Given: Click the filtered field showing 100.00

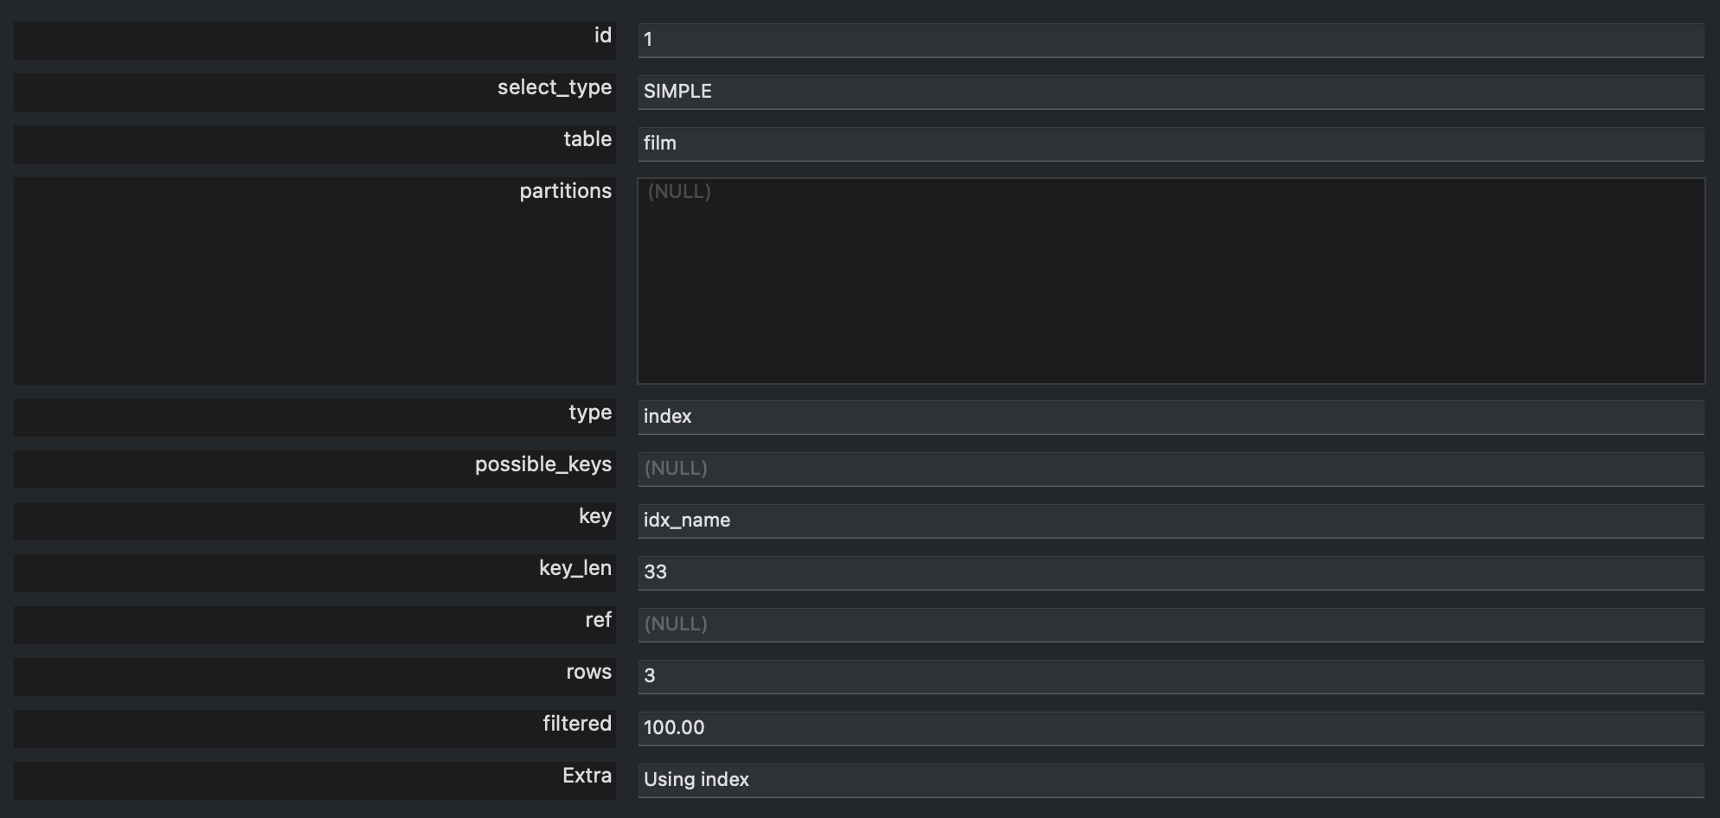Looking at the screenshot, I should tap(1170, 728).
